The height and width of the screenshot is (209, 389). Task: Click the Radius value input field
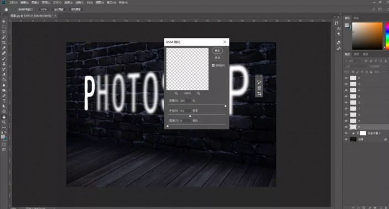pyautogui.click(x=185, y=111)
